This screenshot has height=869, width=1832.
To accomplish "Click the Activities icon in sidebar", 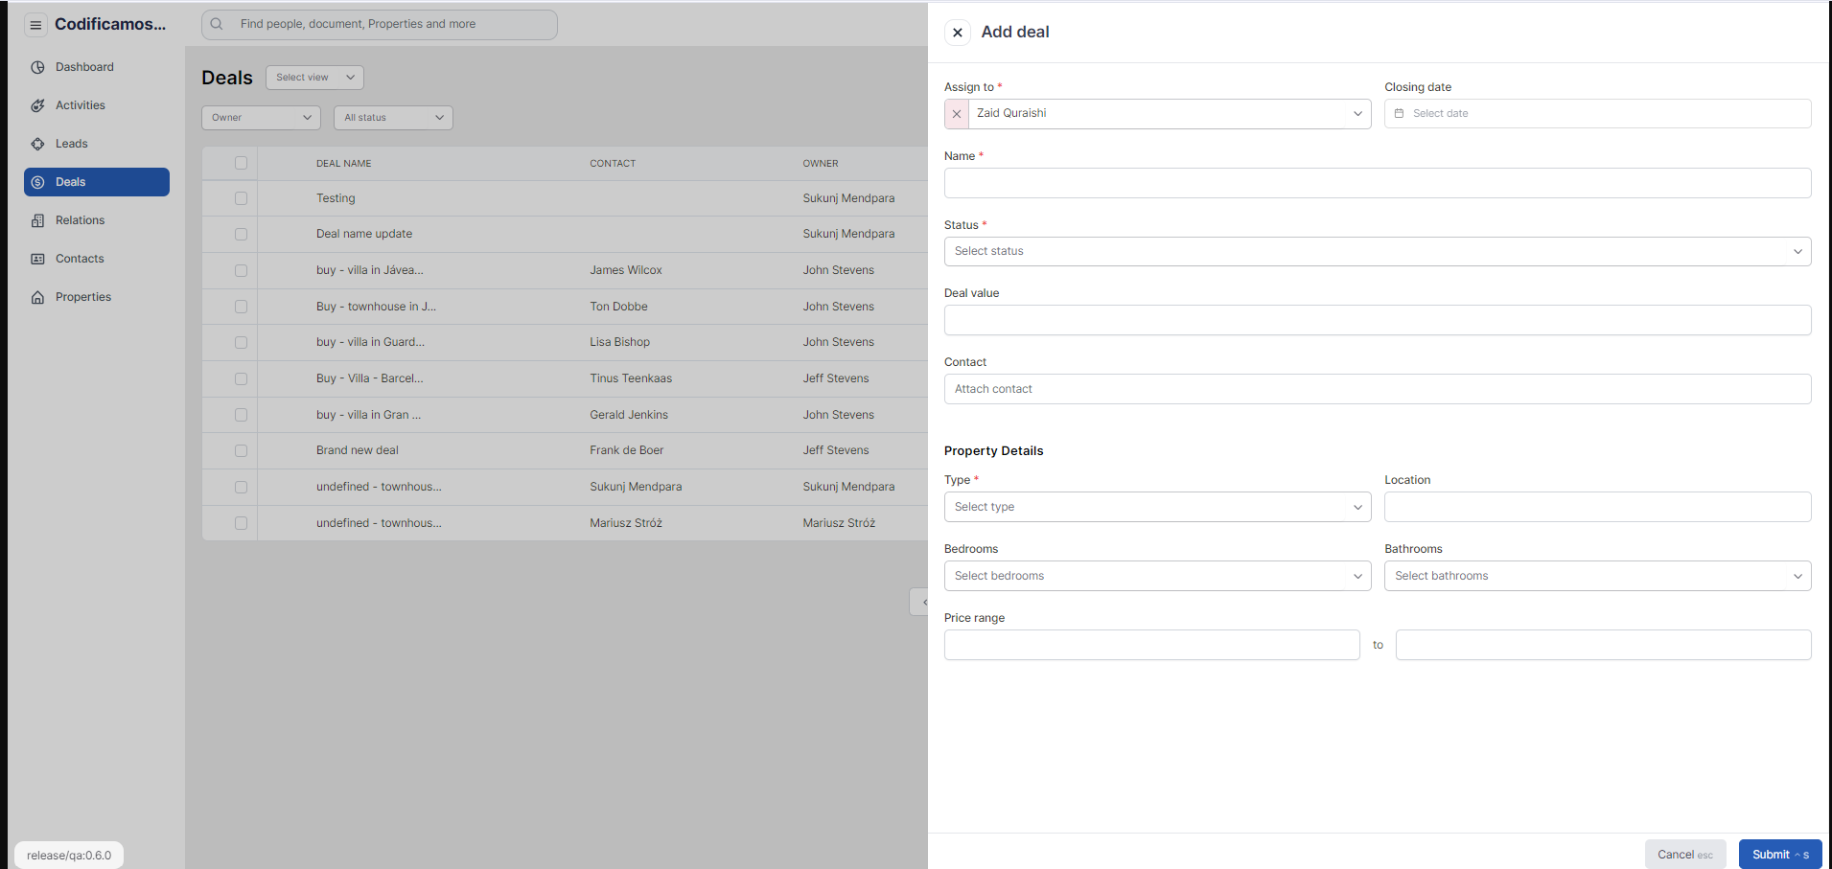I will [37, 105].
